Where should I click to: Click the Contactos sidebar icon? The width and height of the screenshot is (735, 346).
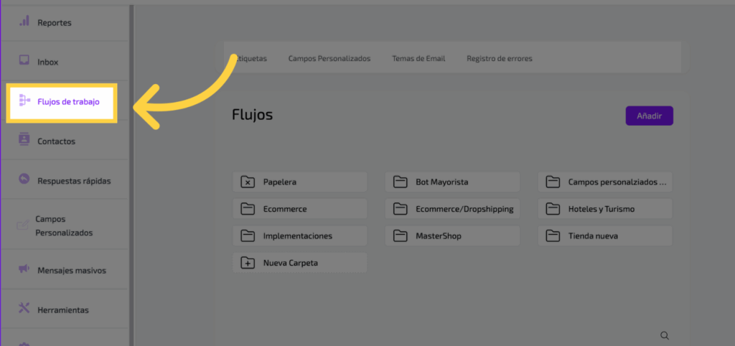click(24, 140)
